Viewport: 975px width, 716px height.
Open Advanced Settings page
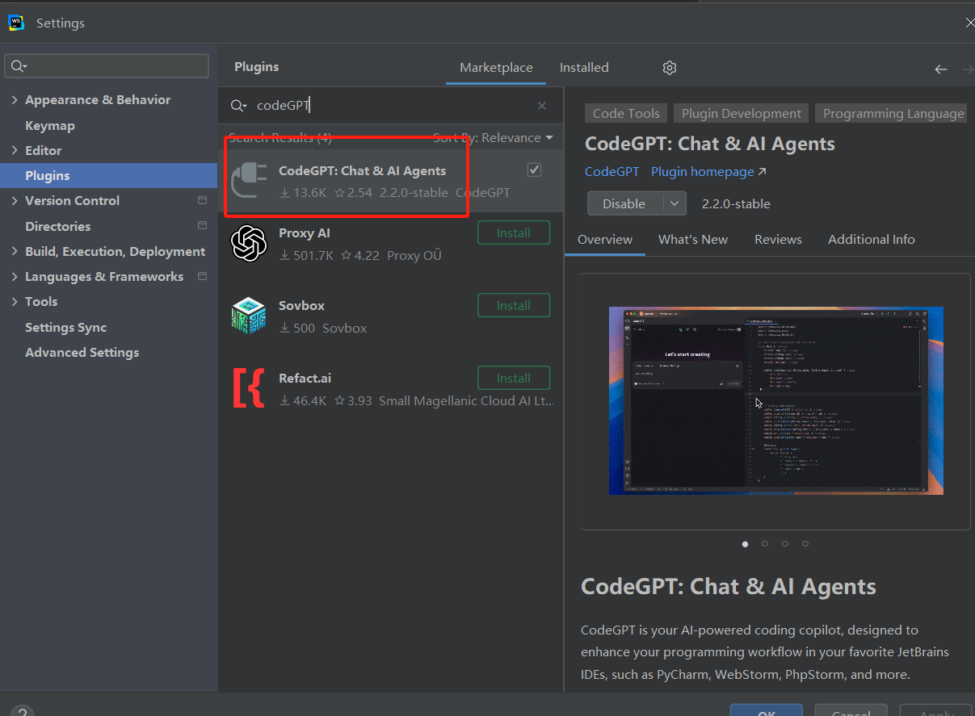(82, 353)
